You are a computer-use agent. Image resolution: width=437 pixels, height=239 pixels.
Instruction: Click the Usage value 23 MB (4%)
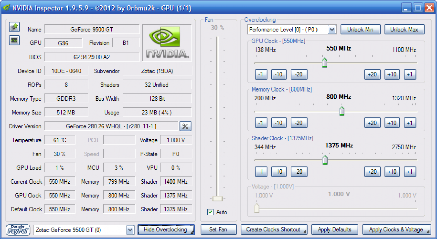point(157,112)
